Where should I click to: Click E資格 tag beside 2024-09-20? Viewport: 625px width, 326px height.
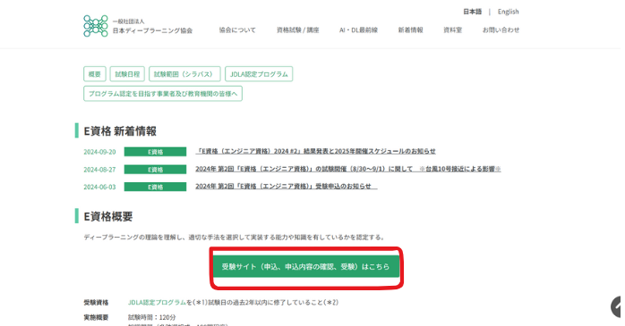155,152
